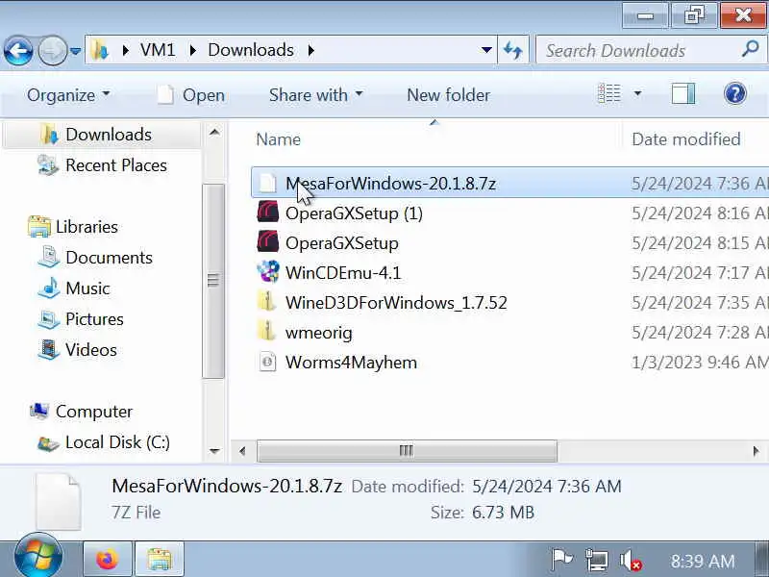Click the network icon in system tray
Image resolution: width=769 pixels, height=577 pixels.
click(596, 560)
